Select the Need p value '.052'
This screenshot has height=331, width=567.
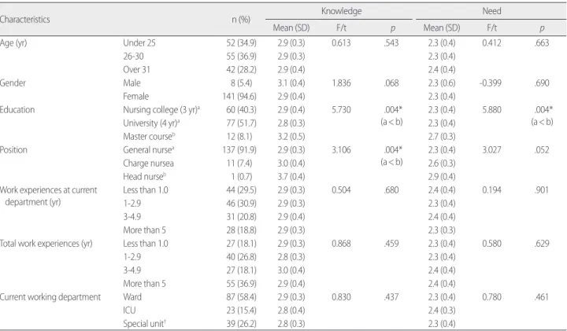(x=542, y=150)
